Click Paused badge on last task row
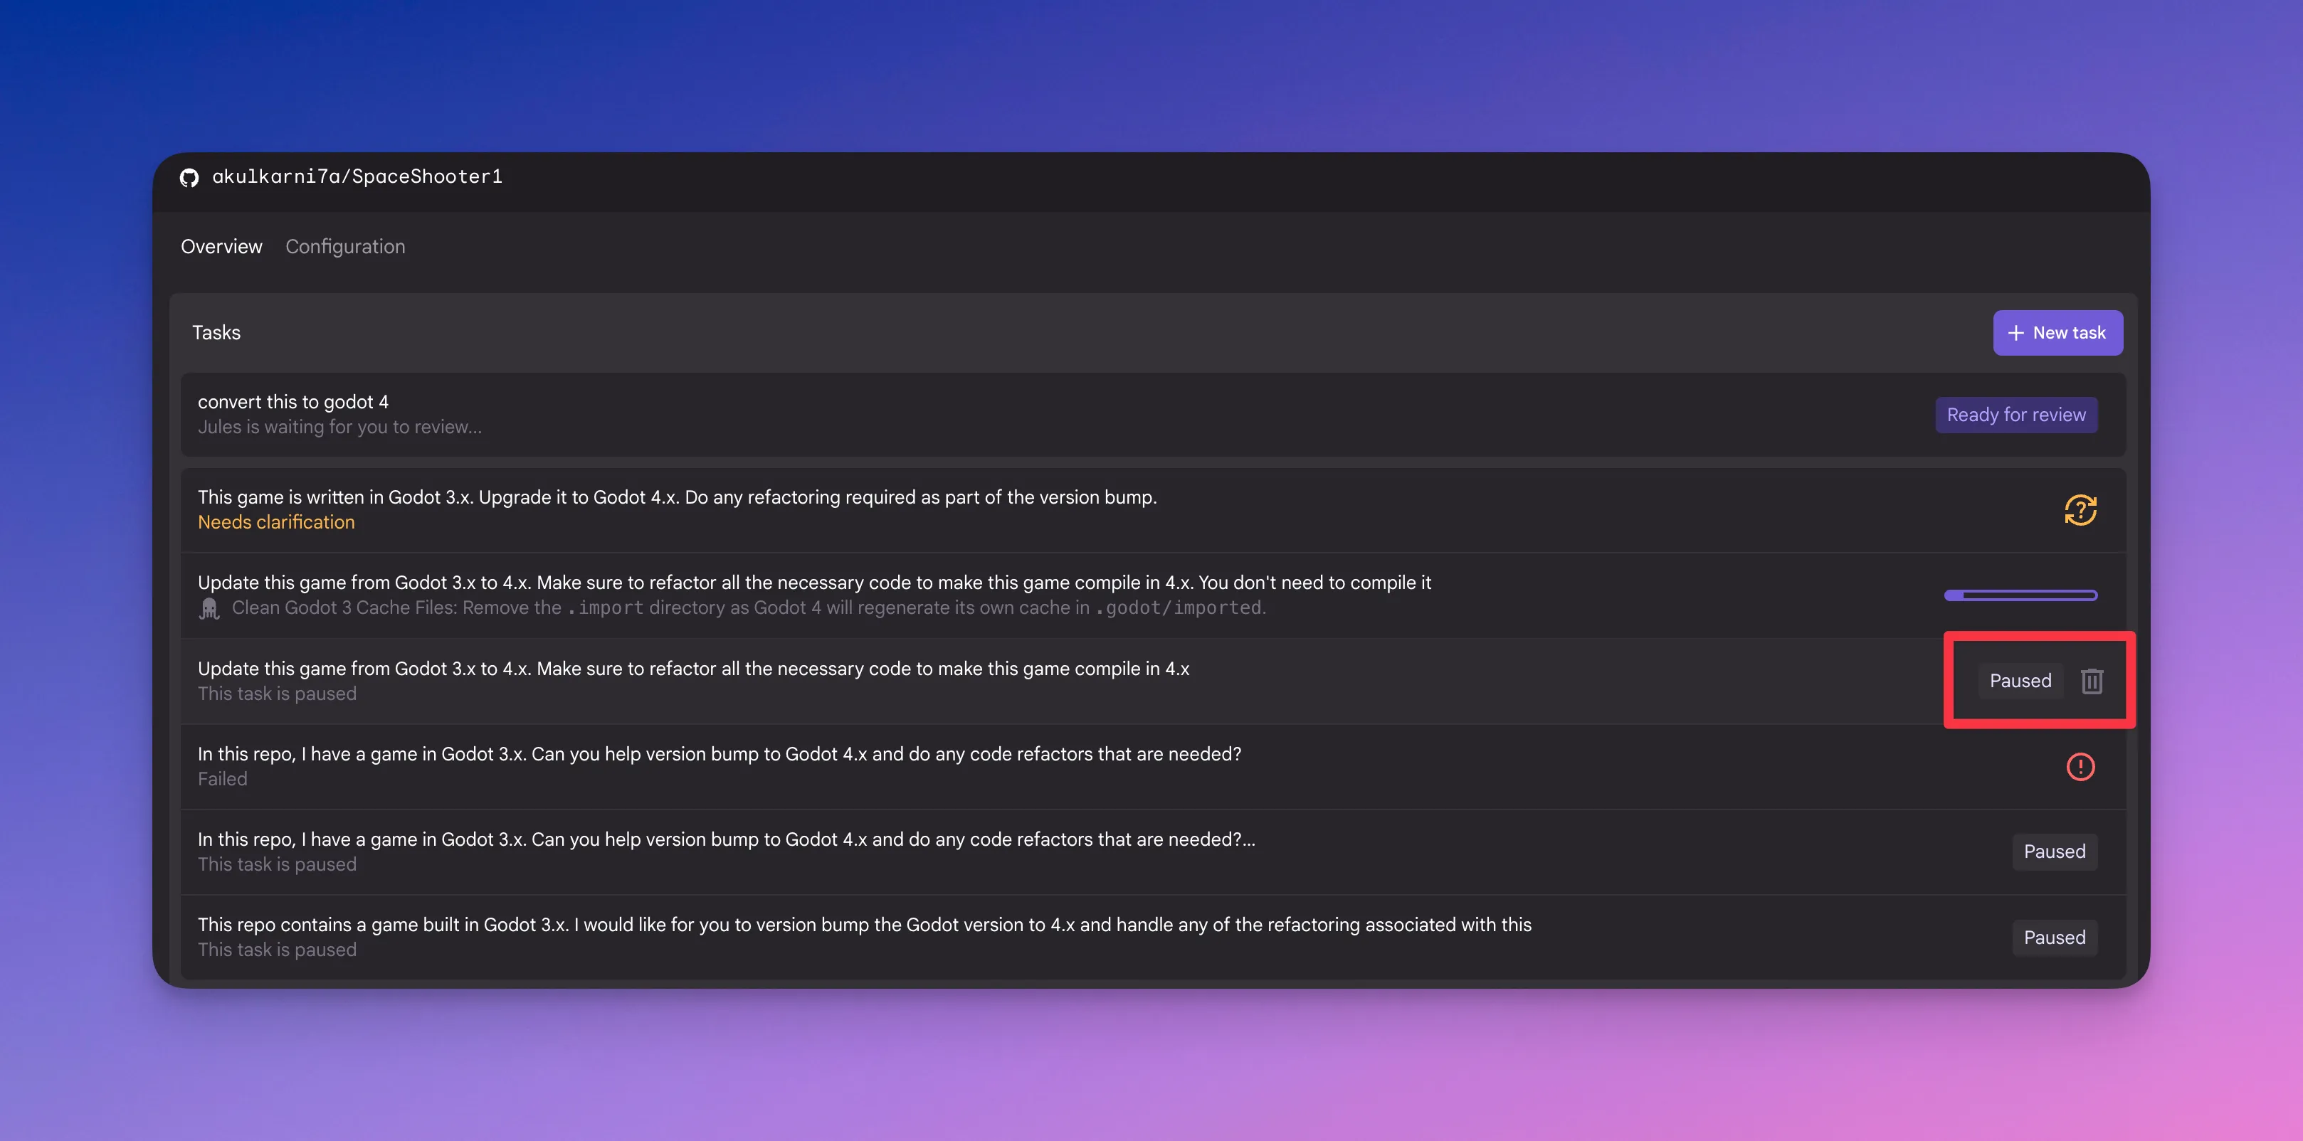This screenshot has width=2303, height=1141. (x=2054, y=938)
